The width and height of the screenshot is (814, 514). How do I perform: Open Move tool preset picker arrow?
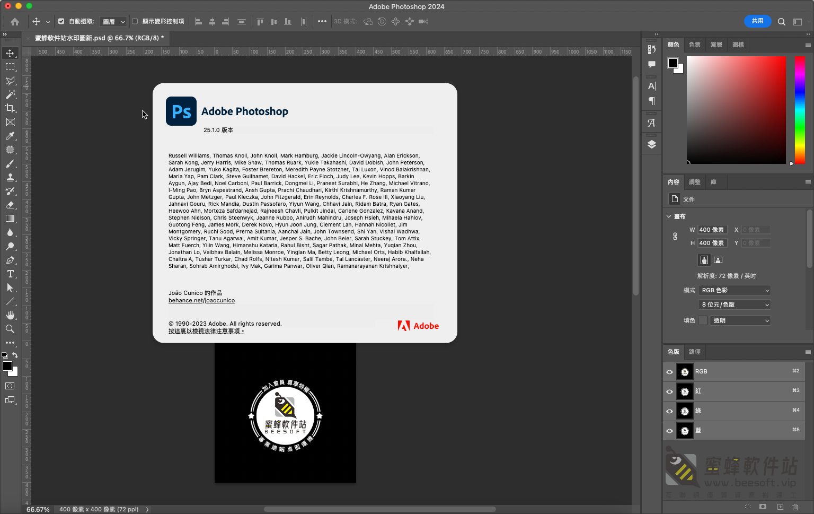pyautogui.click(x=48, y=22)
